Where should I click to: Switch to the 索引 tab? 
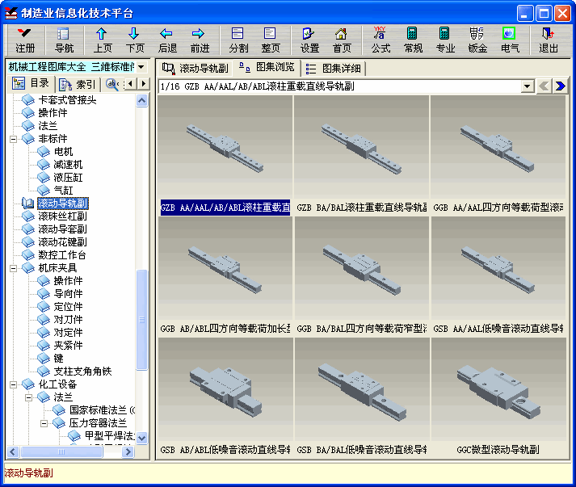(x=78, y=84)
